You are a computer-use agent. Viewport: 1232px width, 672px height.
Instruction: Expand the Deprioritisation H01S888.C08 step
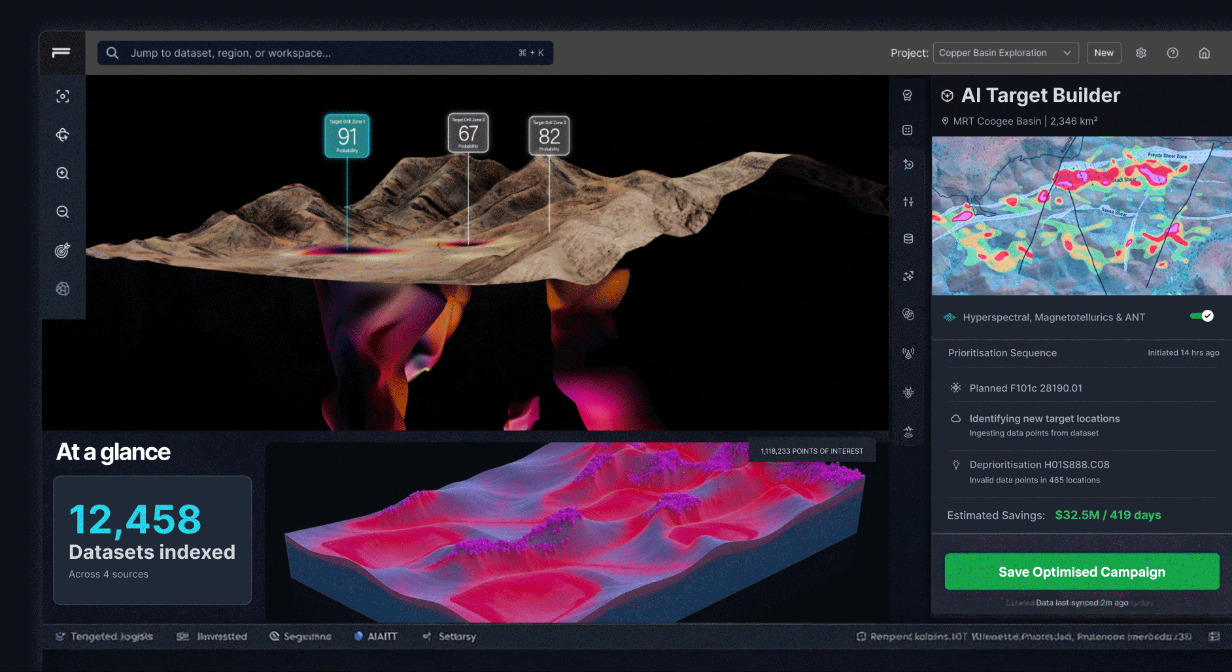pyautogui.click(x=1039, y=465)
